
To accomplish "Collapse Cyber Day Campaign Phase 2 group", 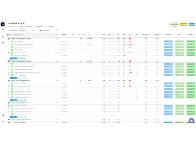I will [x=9, y=61].
